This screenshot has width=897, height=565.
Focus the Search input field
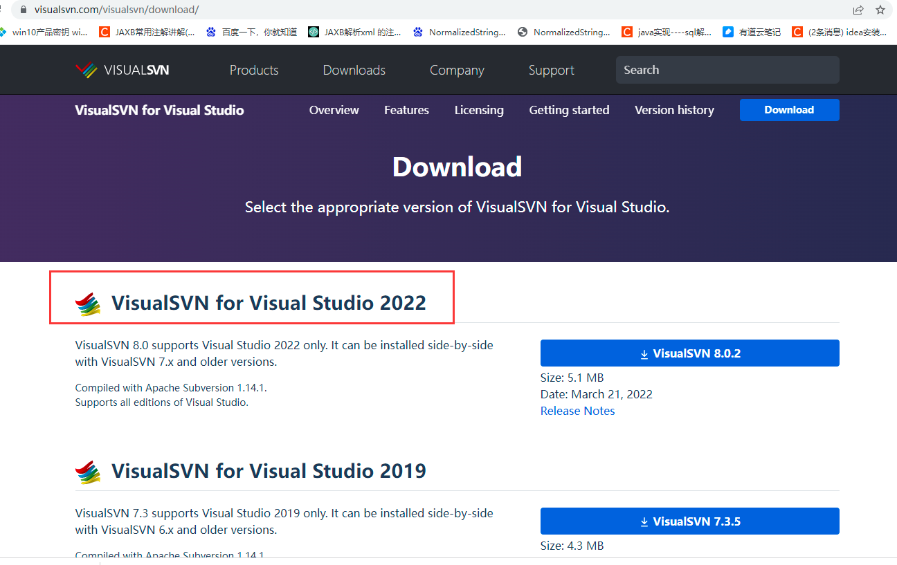(x=727, y=70)
